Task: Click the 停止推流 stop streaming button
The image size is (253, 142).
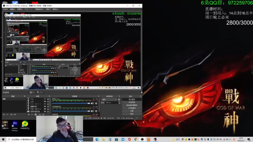Action: (x=132, y=99)
